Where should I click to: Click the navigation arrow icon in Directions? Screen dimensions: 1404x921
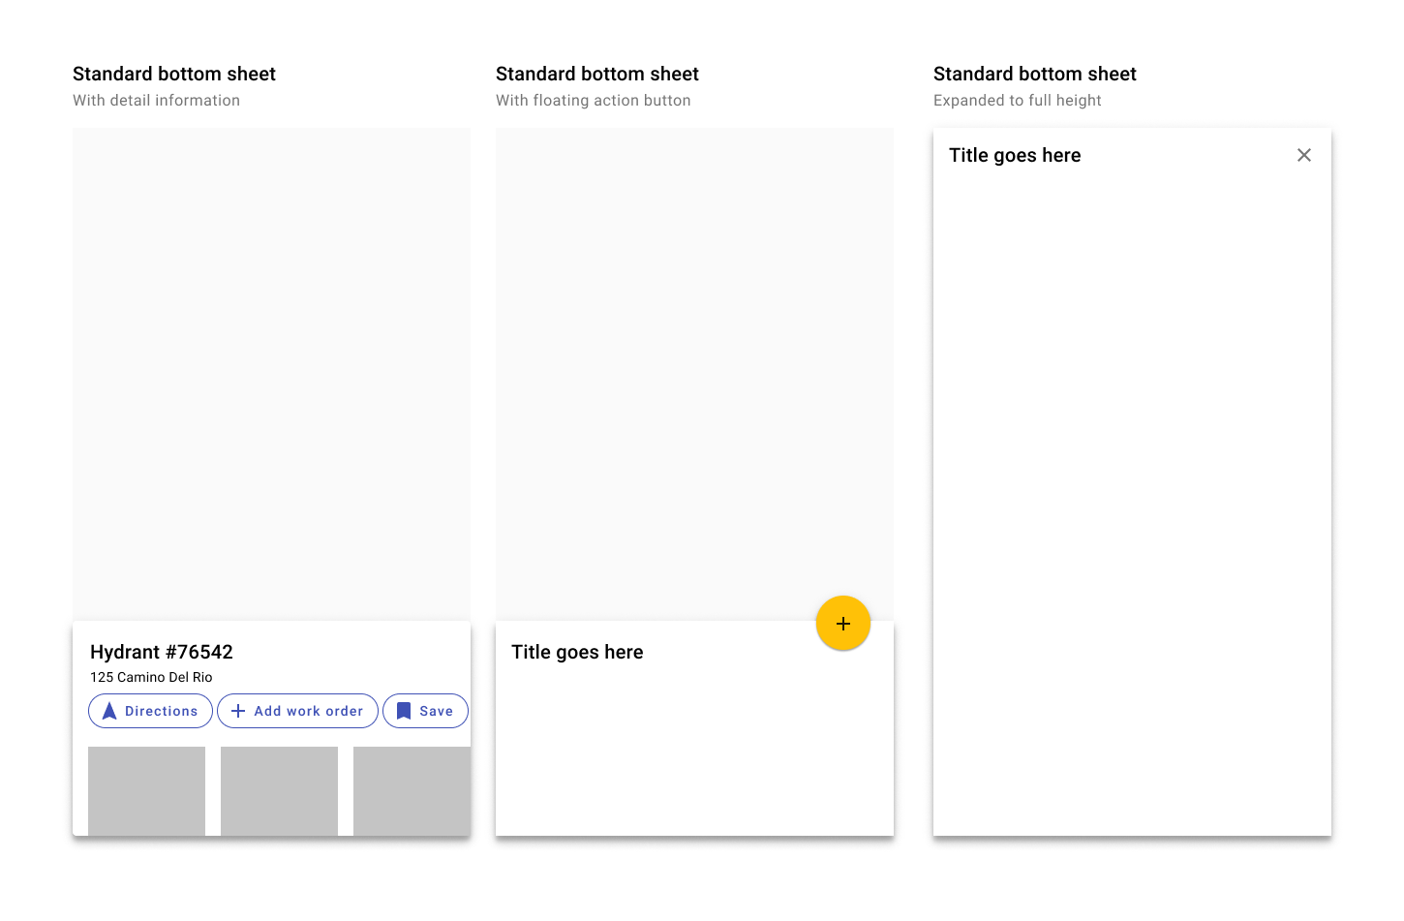tap(109, 711)
